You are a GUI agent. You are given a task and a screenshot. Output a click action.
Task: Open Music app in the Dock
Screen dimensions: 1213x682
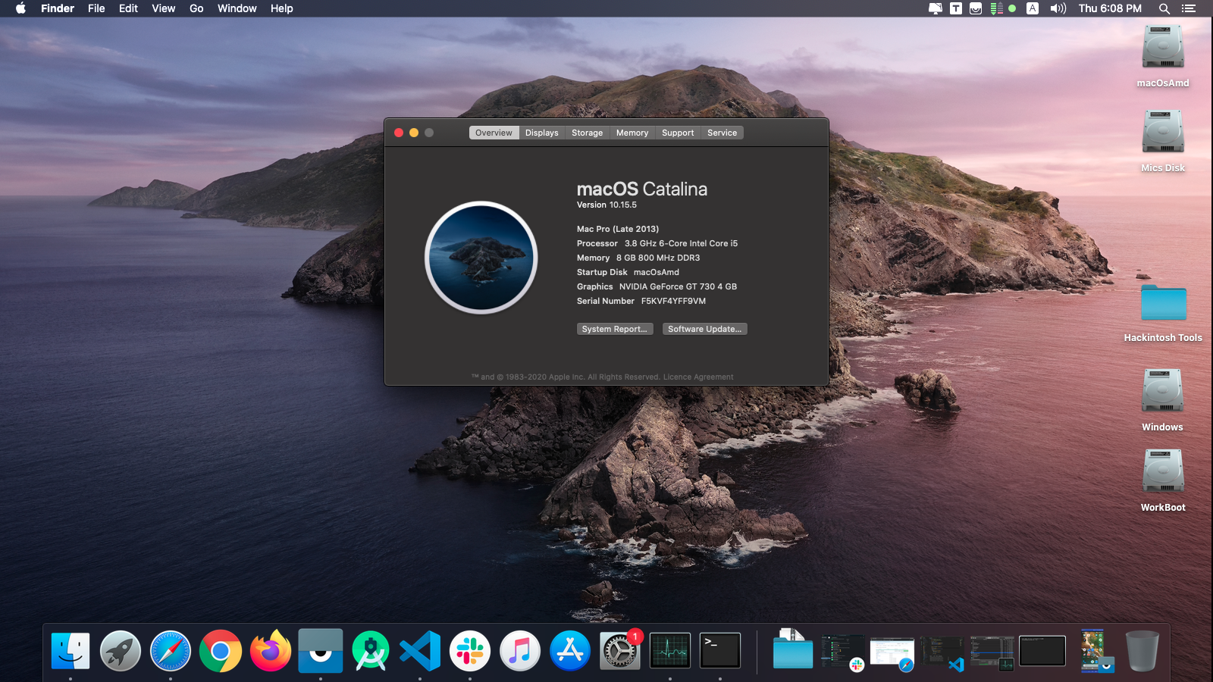[x=520, y=651]
